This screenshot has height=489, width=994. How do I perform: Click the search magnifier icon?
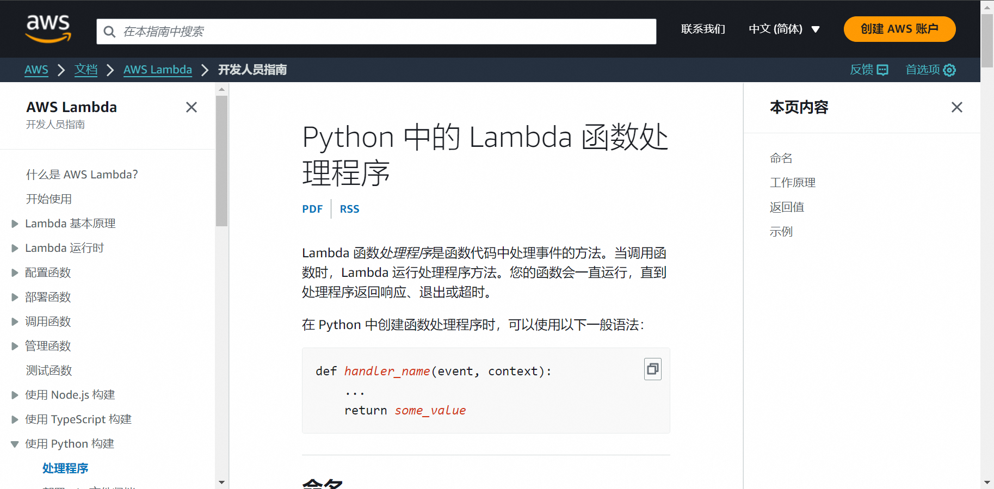[109, 32]
